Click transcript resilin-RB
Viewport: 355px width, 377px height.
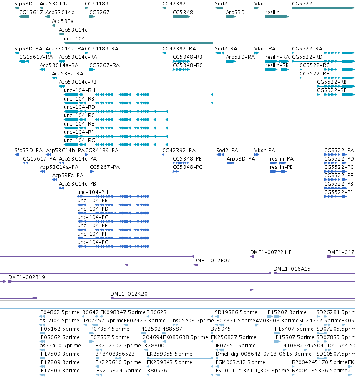277,70
